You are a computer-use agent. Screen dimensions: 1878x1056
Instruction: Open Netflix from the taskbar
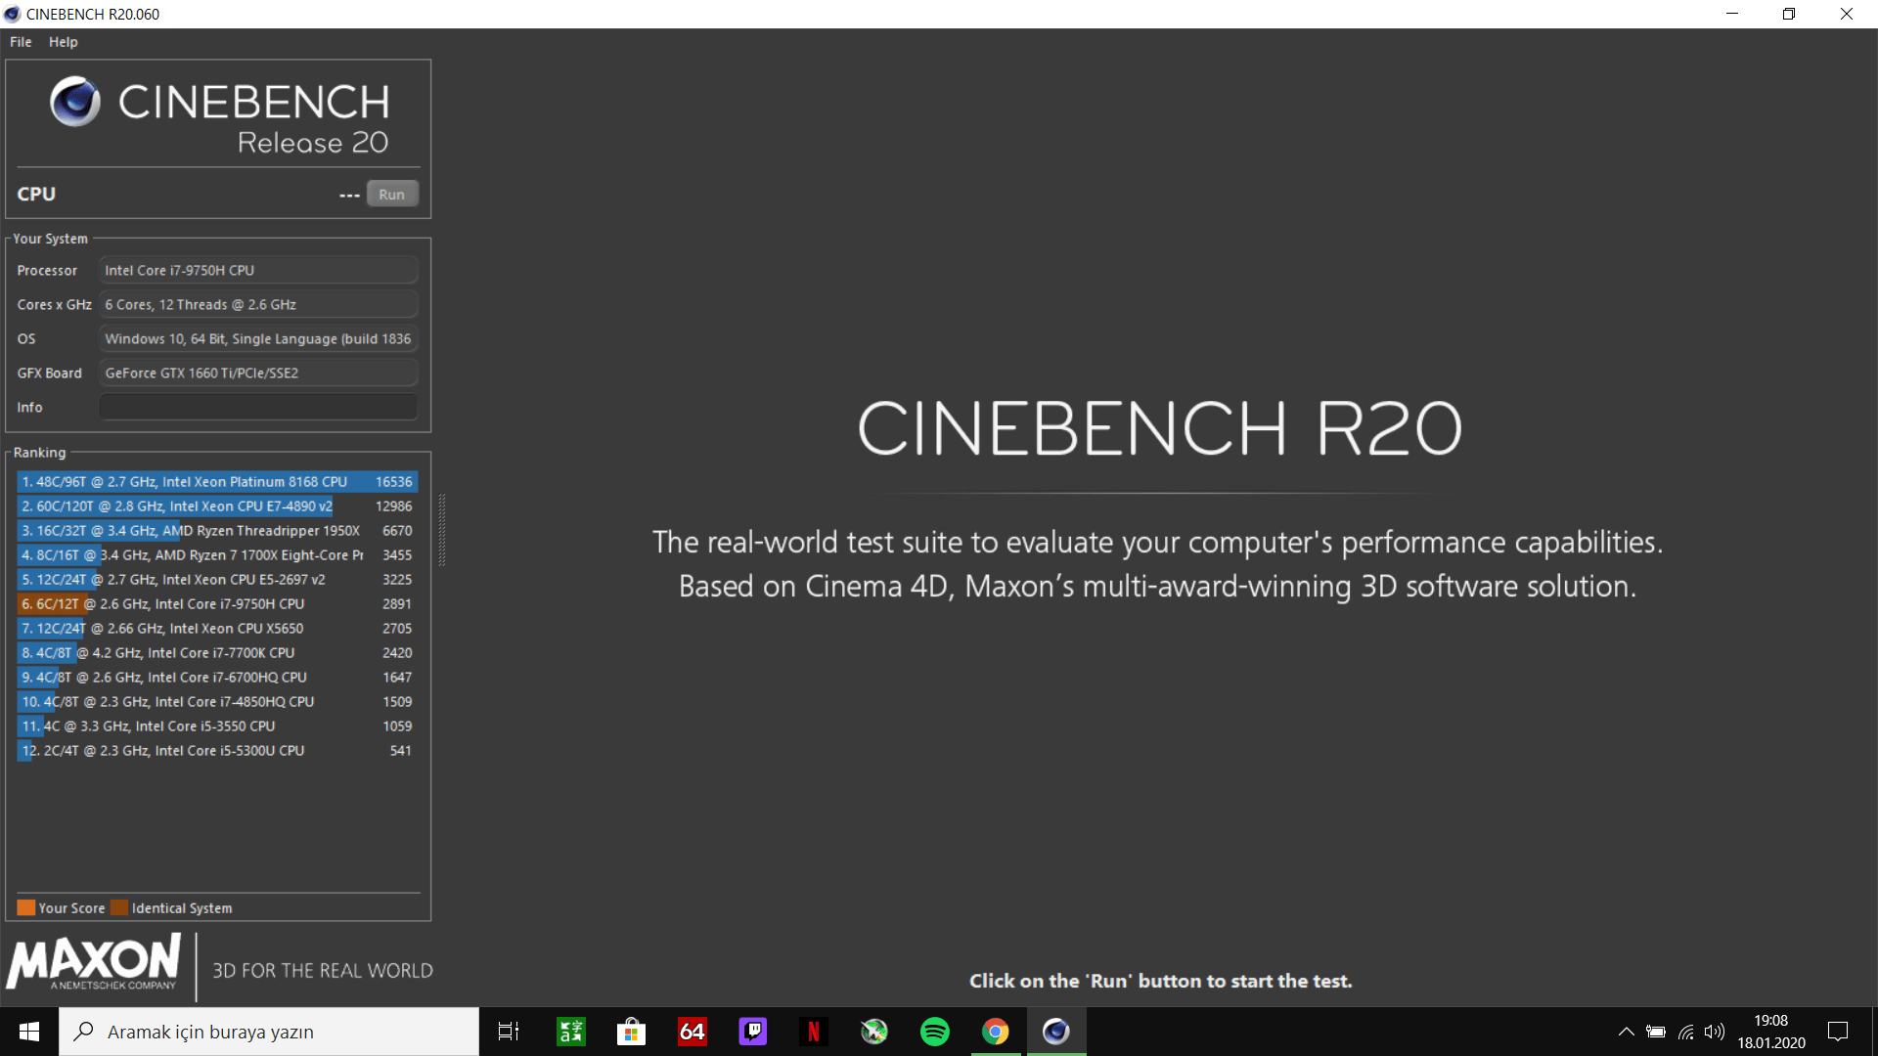coord(813,1032)
